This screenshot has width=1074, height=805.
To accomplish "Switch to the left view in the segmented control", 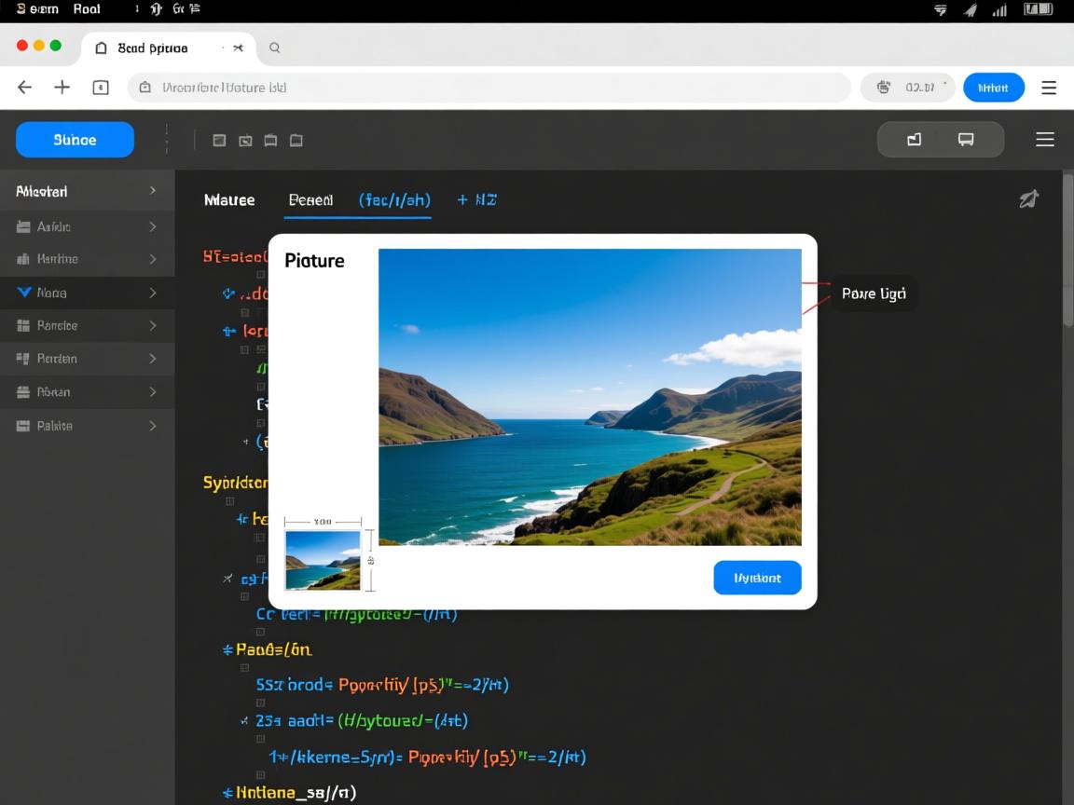I will pos(914,140).
